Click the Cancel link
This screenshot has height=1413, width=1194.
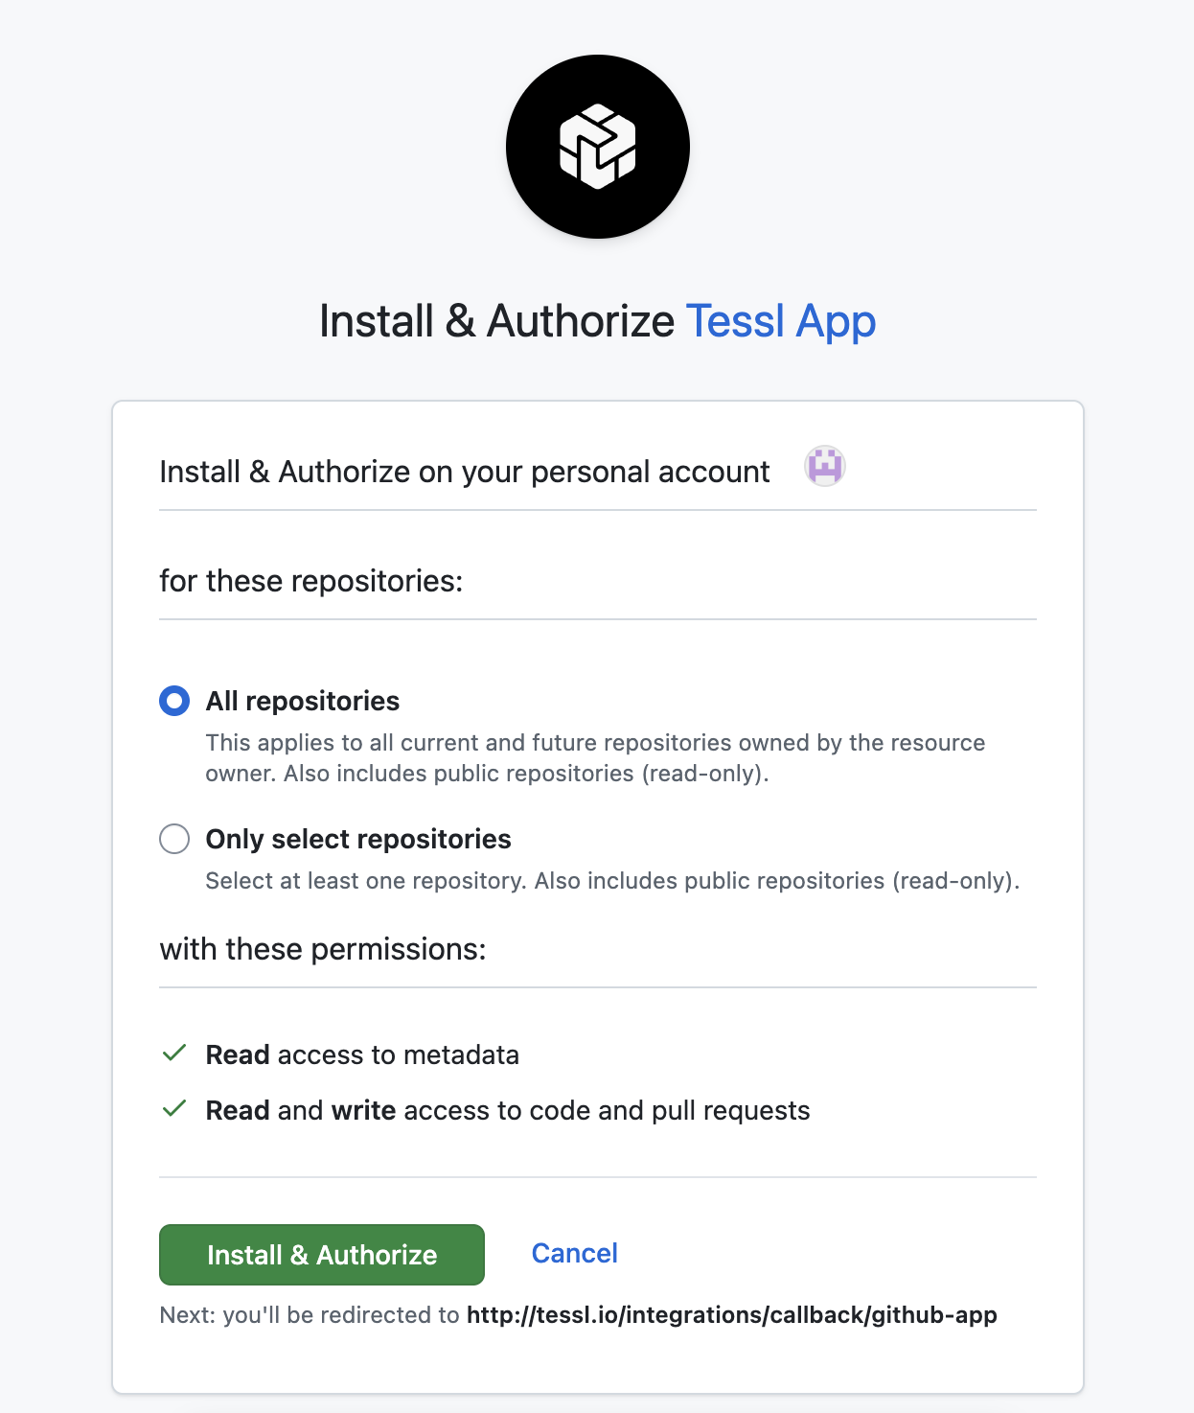click(574, 1253)
